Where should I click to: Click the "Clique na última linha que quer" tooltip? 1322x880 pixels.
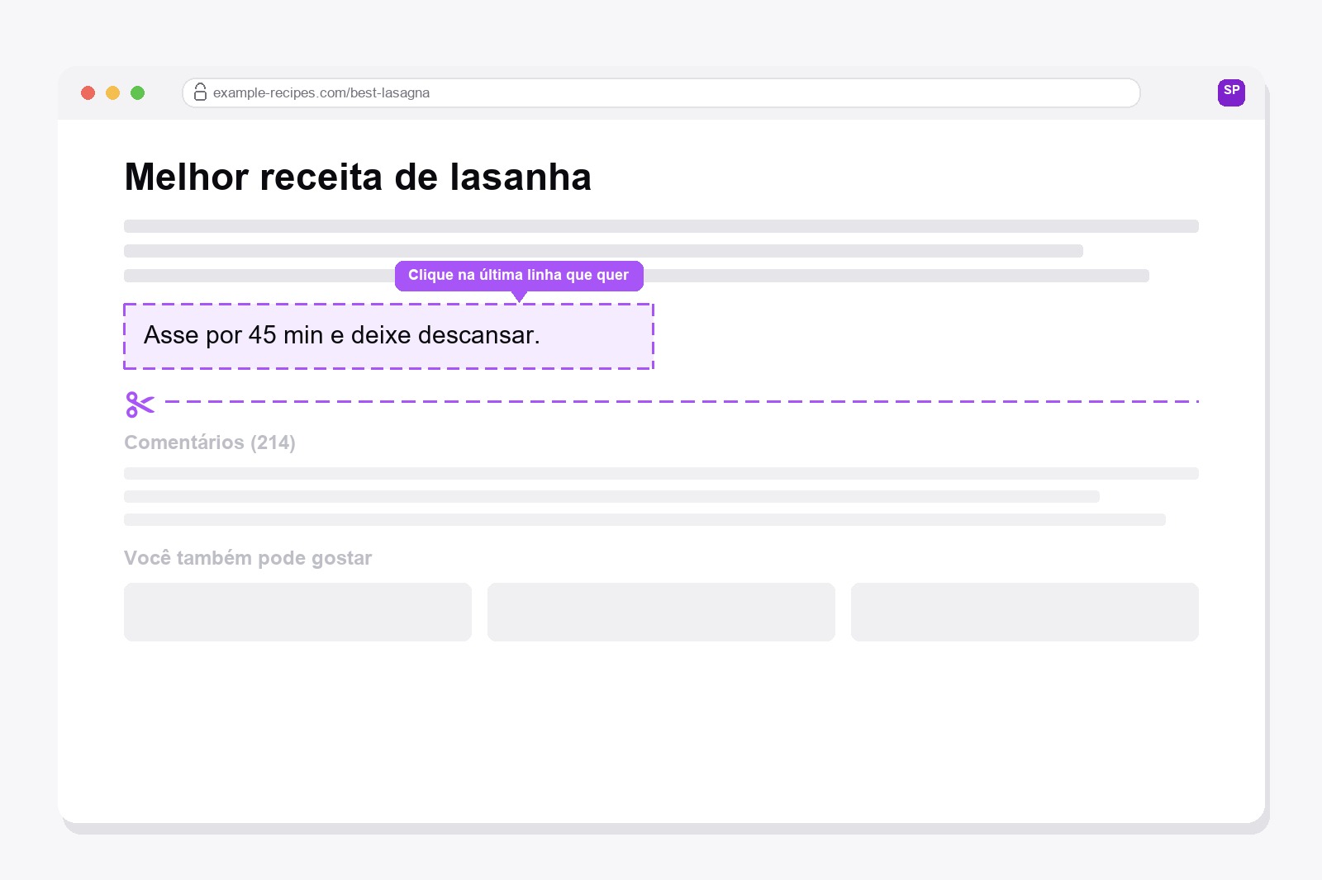(x=519, y=275)
